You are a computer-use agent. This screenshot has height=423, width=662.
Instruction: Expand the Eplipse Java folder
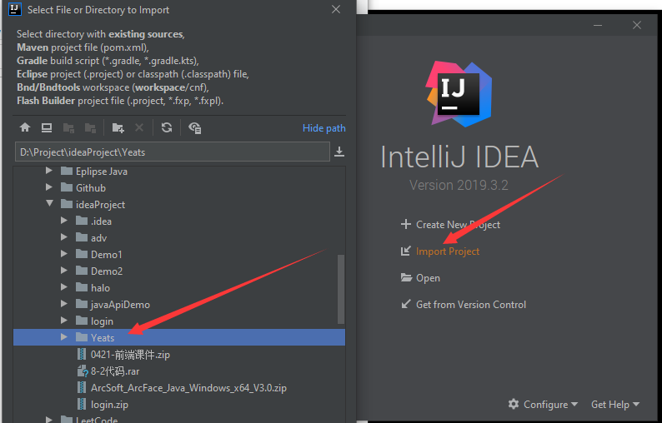click(x=49, y=171)
